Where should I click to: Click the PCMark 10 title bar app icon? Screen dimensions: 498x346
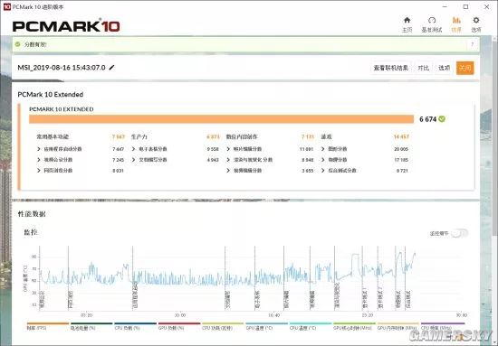7,6
